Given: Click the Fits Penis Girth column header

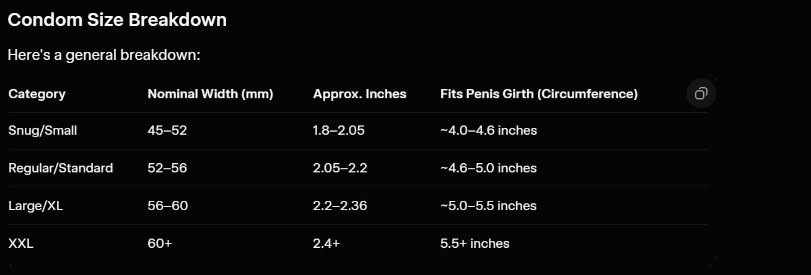Looking at the screenshot, I should coord(538,94).
